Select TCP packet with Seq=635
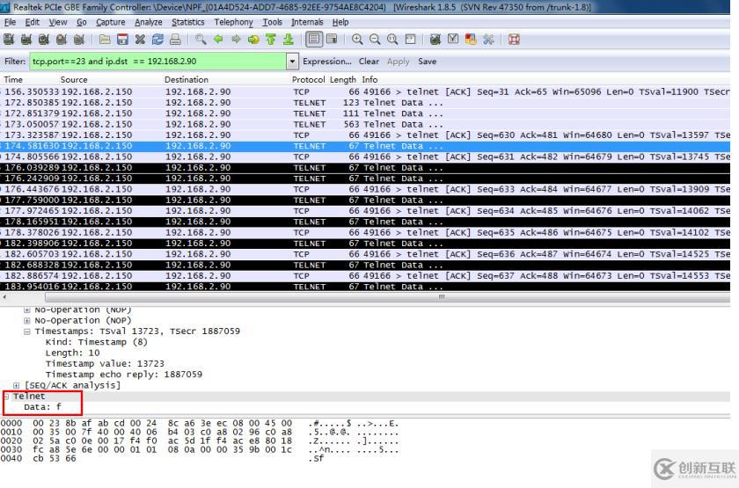 pyautogui.click(x=365, y=233)
